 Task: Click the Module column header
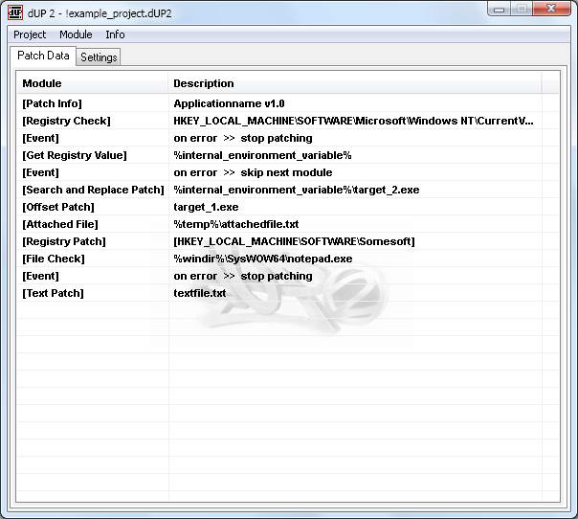point(93,83)
